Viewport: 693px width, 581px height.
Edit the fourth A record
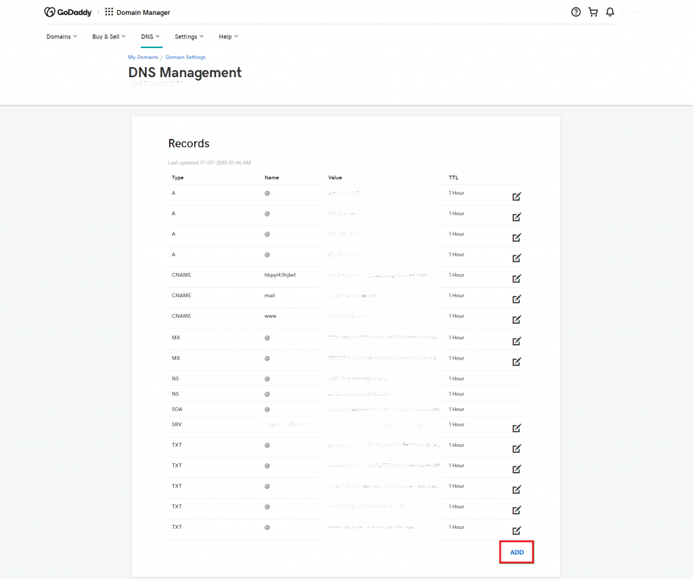pos(516,258)
